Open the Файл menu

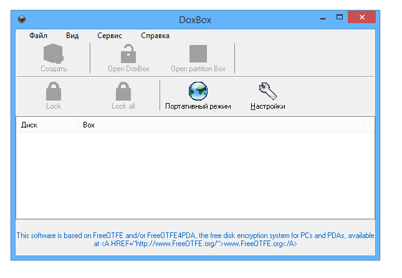38,36
